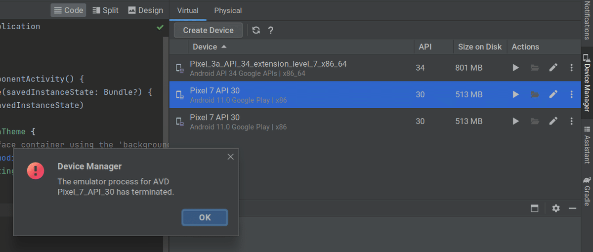
Task: Create a new virtual device
Action: pos(208,30)
